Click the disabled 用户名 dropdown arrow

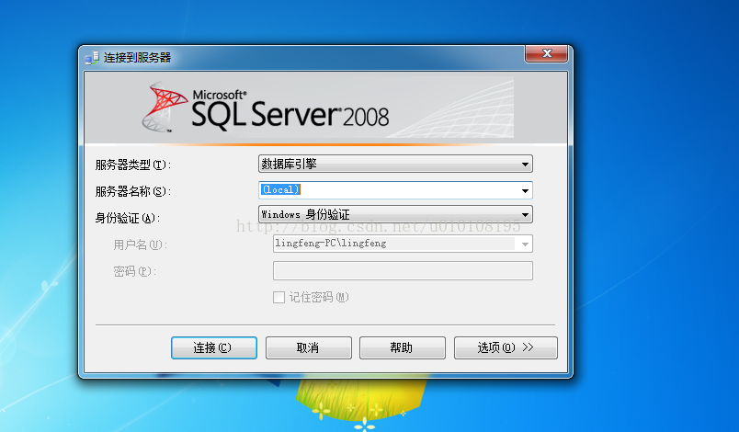pyautogui.click(x=525, y=244)
